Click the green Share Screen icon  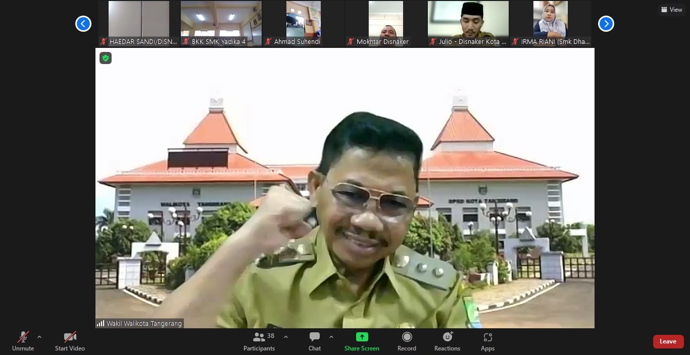(x=362, y=337)
